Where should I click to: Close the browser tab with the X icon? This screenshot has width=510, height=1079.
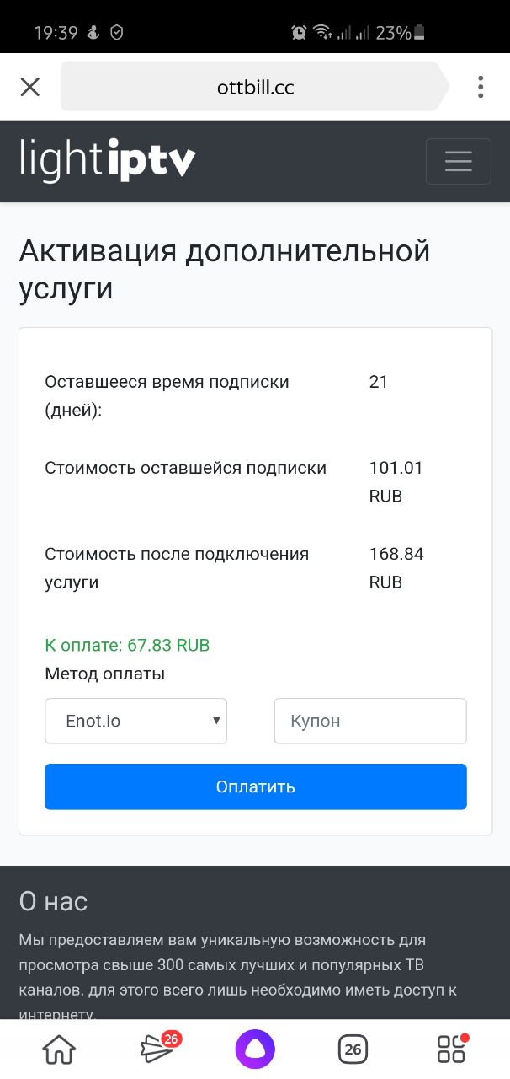click(x=30, y=87)
